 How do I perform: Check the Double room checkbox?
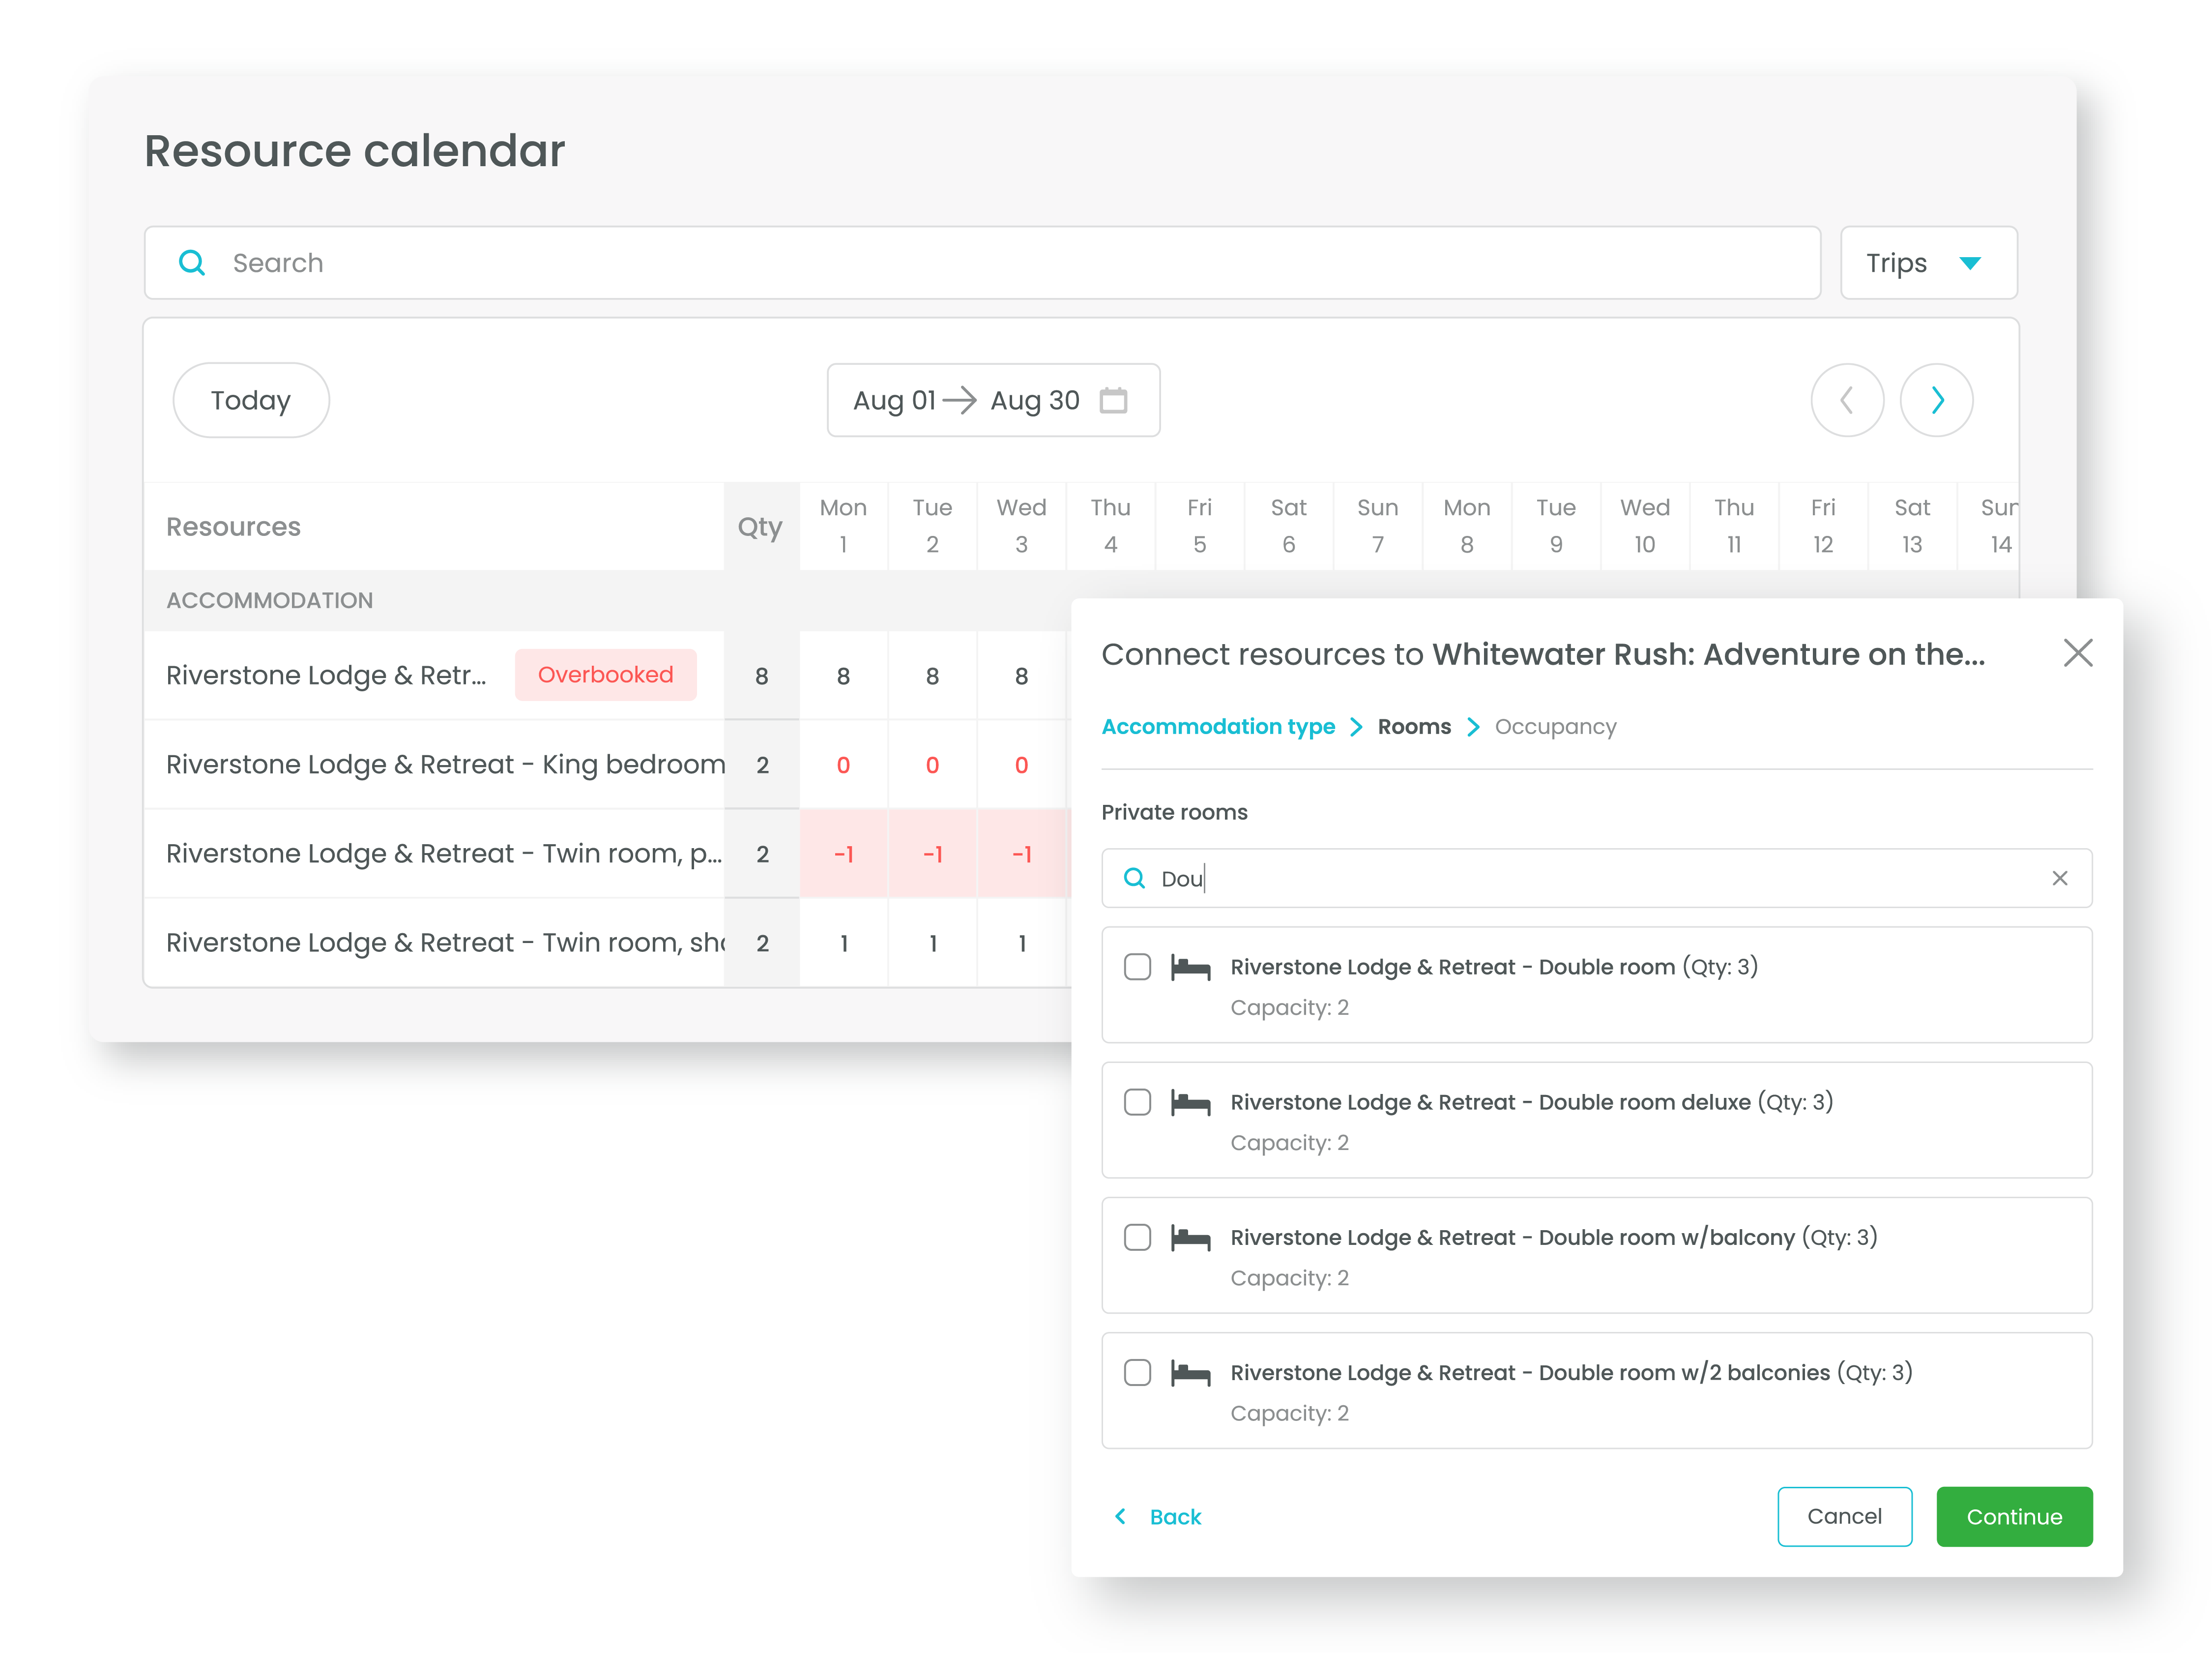(x=1137, y=967)
